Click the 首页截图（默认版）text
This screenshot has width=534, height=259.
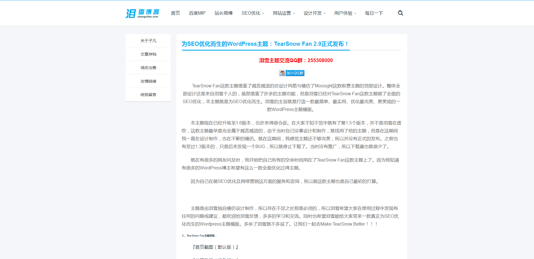[x=215, y=247]
